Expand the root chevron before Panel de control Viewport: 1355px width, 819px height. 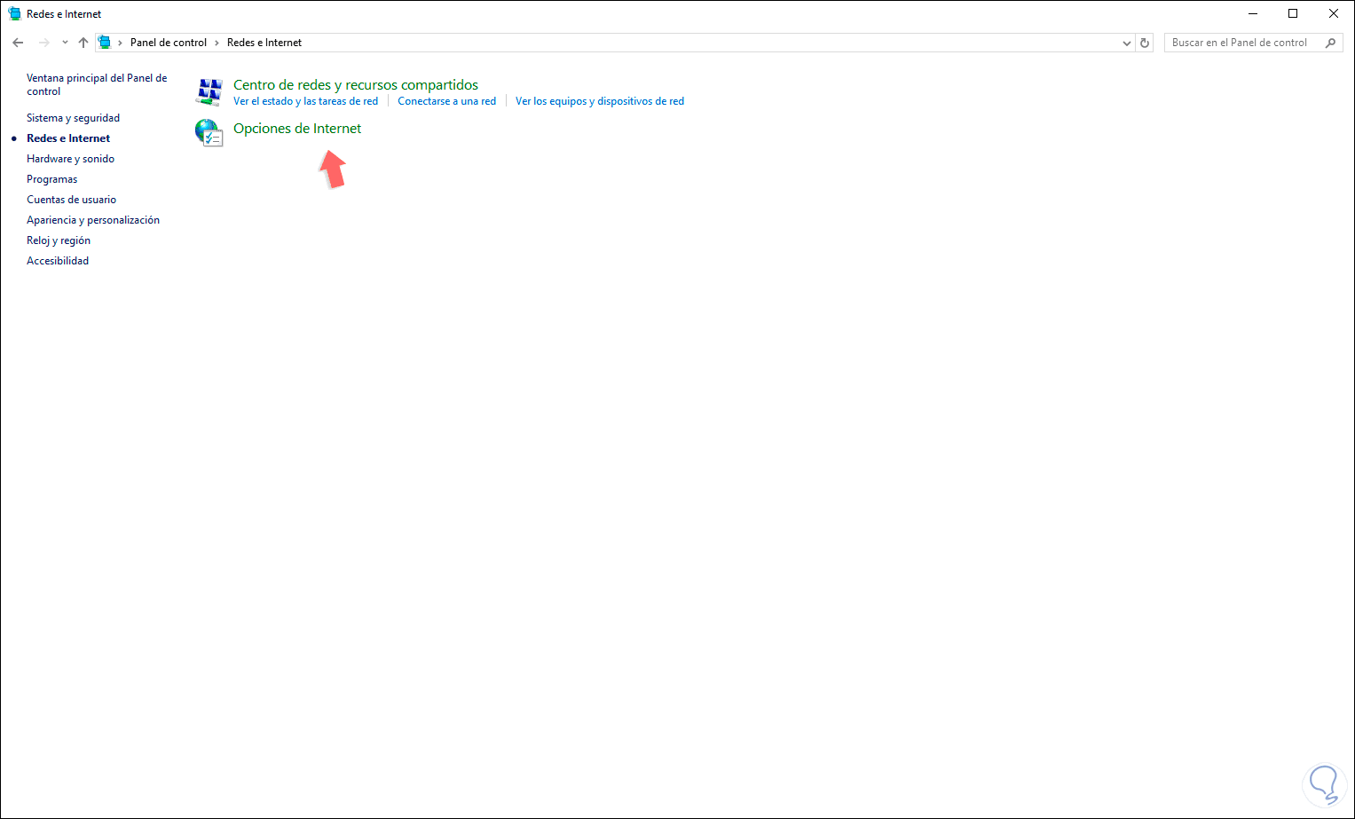coord(120,43)
